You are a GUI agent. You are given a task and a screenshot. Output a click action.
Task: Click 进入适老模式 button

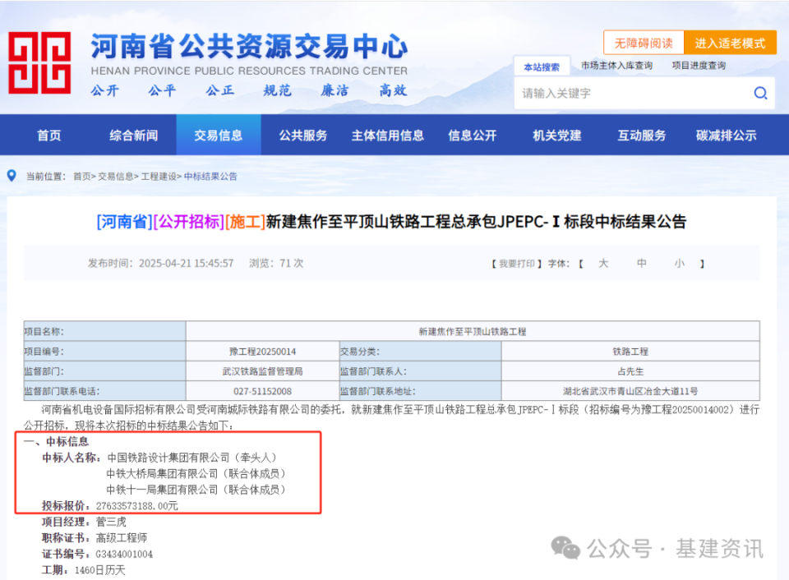pyautogui.click(x=730, y=44)
